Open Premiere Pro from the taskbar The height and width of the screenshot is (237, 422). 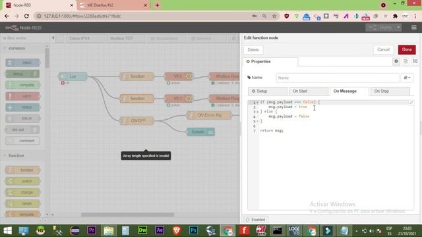click(92, 230)
